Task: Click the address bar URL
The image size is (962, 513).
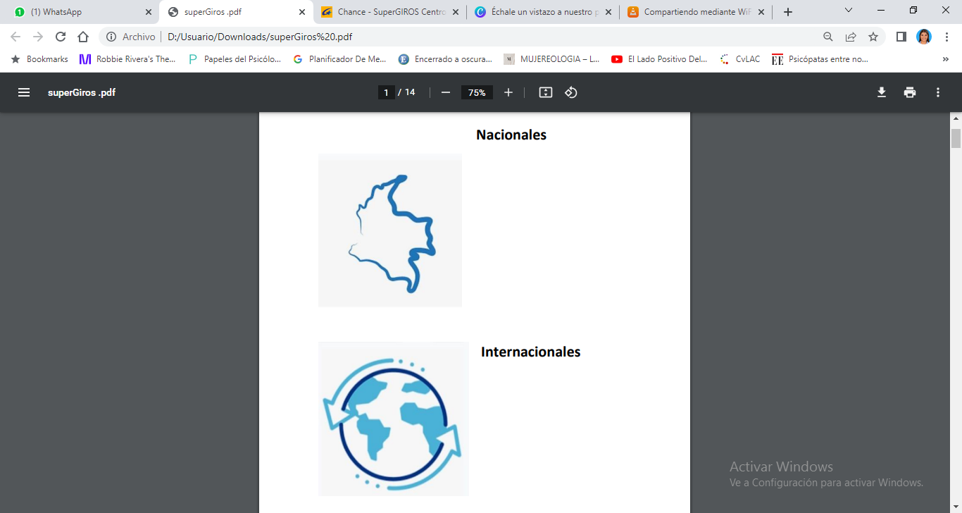Action: (x=260, y=37)
